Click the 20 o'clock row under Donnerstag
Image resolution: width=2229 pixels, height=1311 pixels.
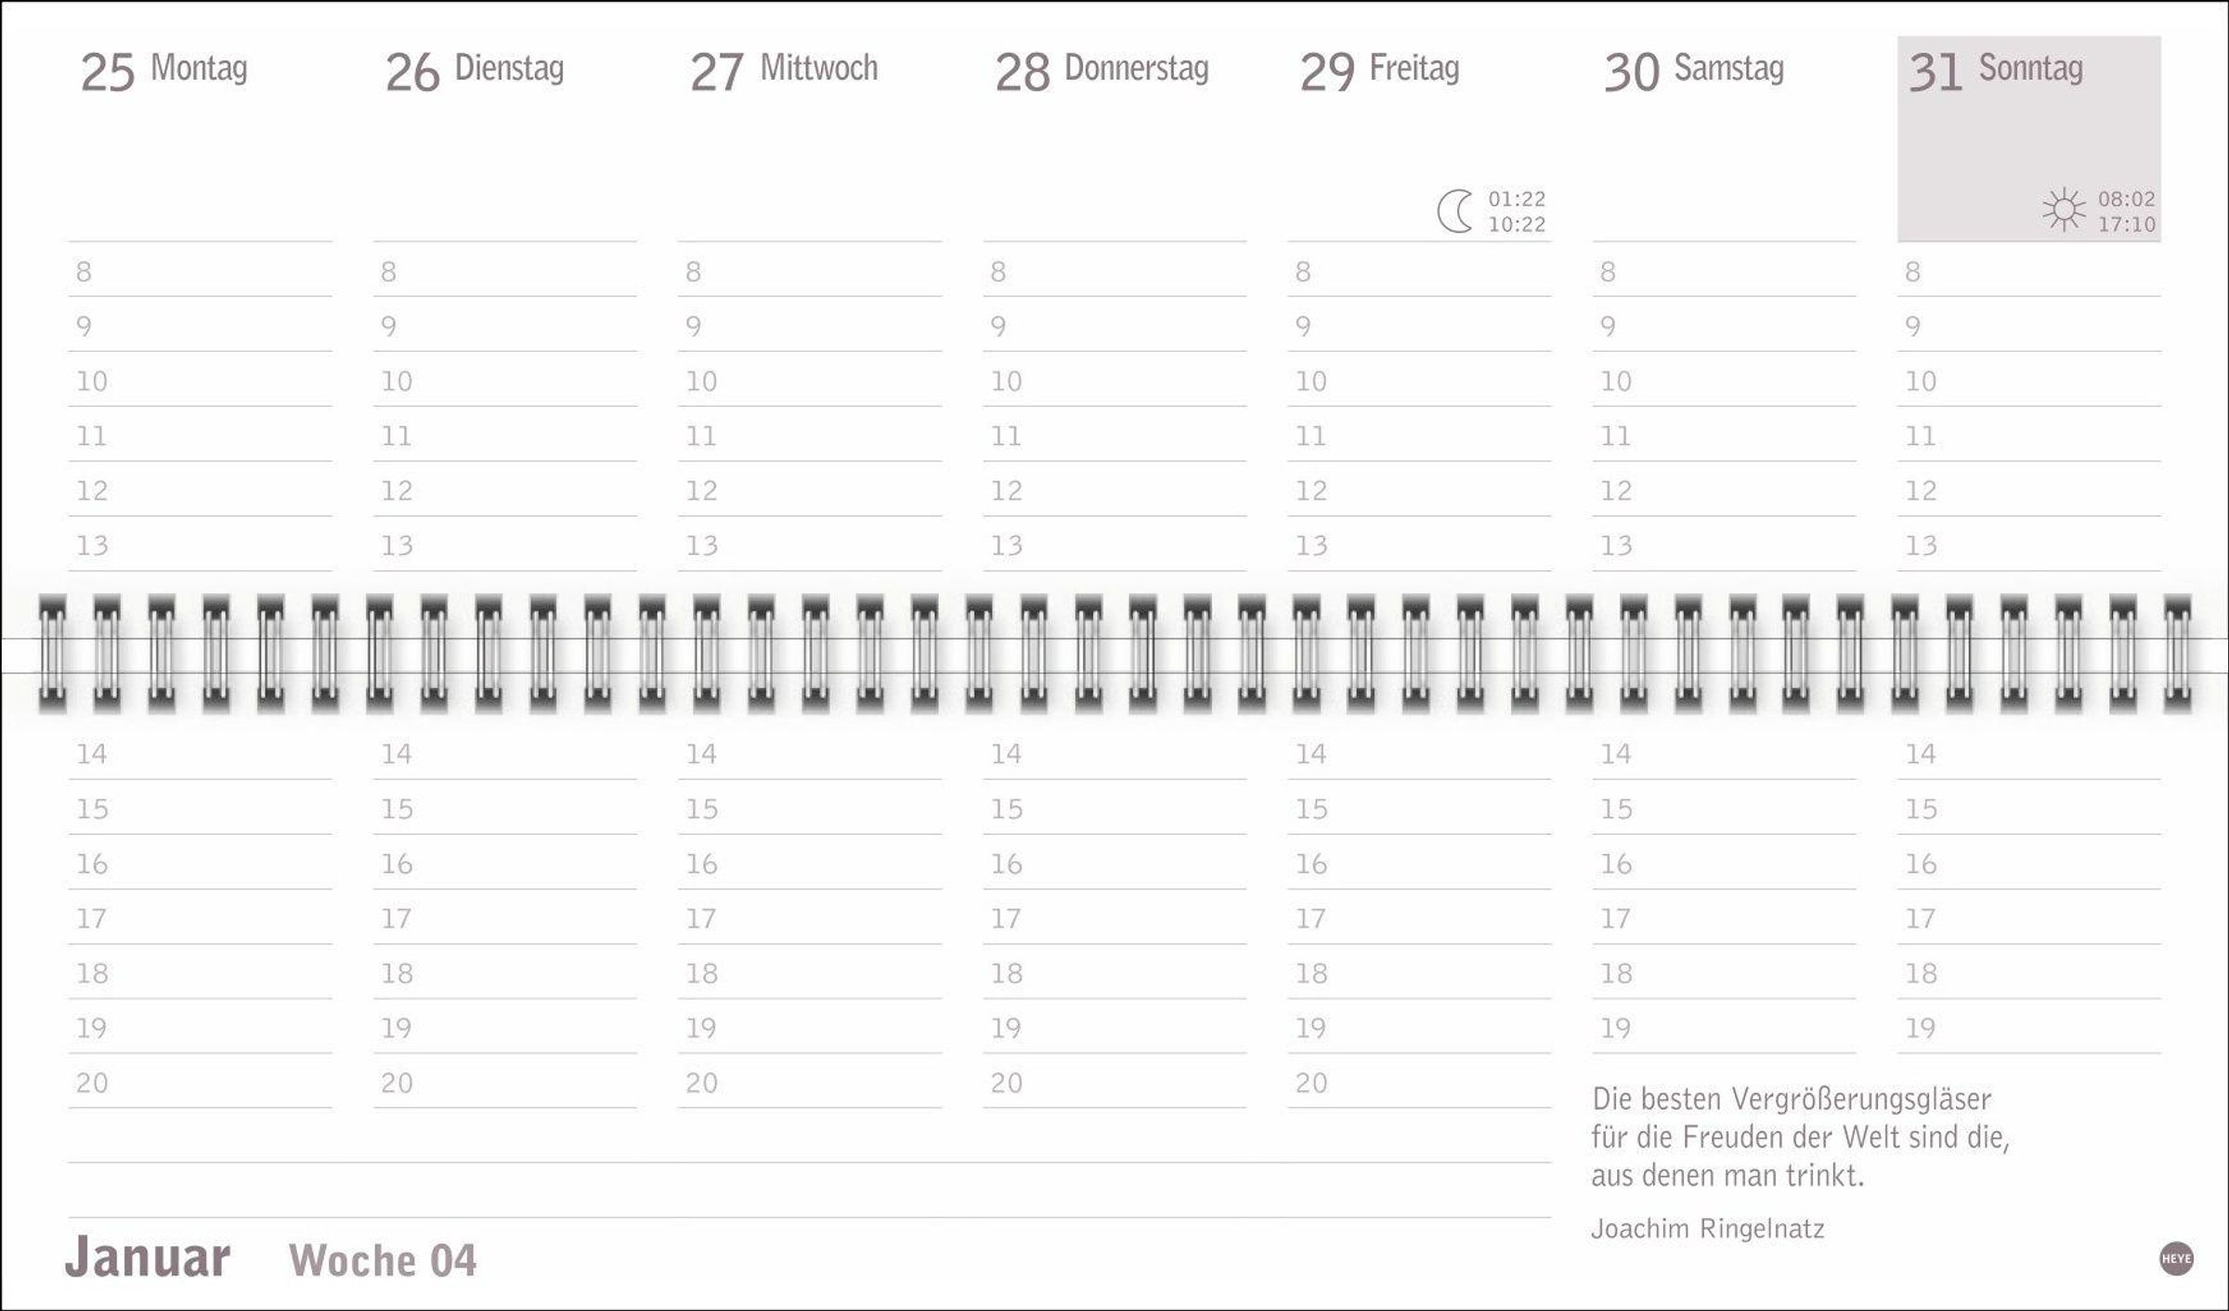(x=1114, y=1083)
